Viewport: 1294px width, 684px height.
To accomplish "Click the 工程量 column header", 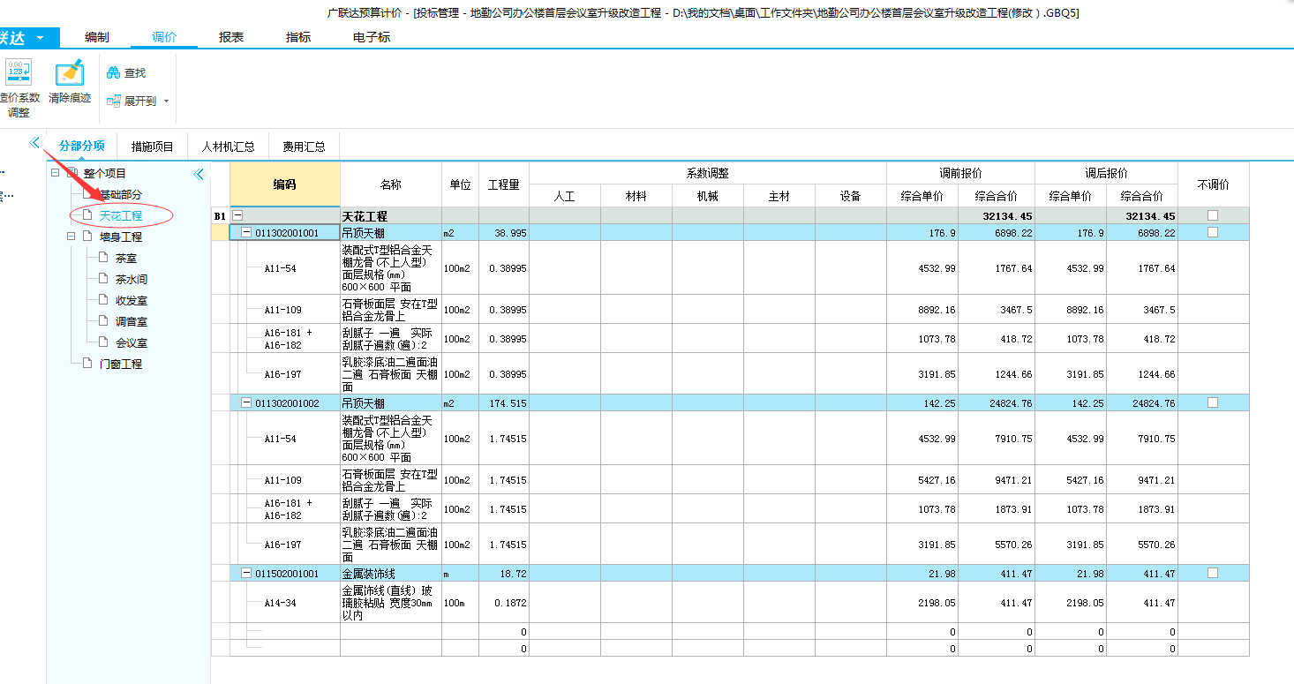I will tap(504, 184).
